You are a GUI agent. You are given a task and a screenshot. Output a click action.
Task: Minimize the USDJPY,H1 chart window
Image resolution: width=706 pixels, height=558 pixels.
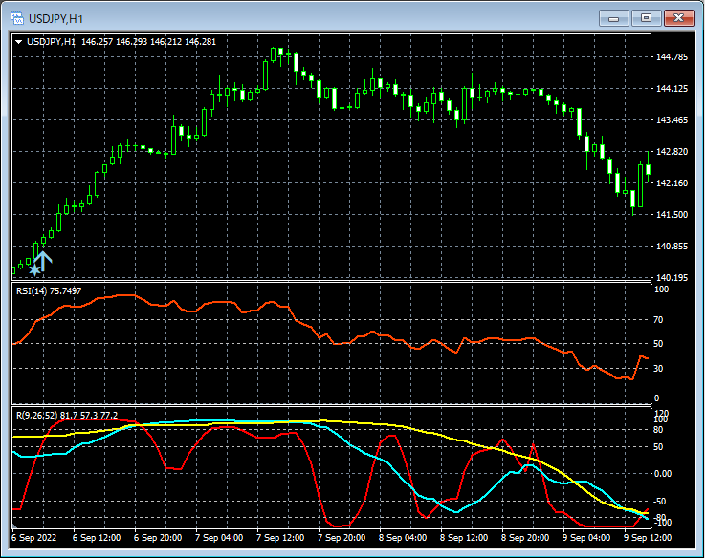coord(612,17)
